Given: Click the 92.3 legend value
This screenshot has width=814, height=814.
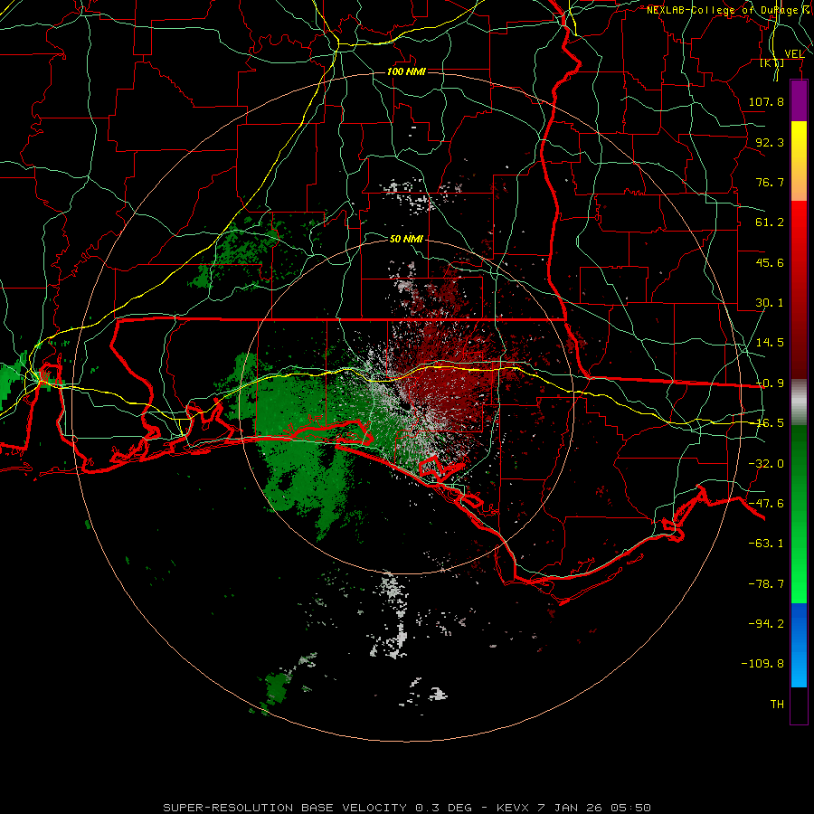Looking at the screenshot, I should [770, 142].
